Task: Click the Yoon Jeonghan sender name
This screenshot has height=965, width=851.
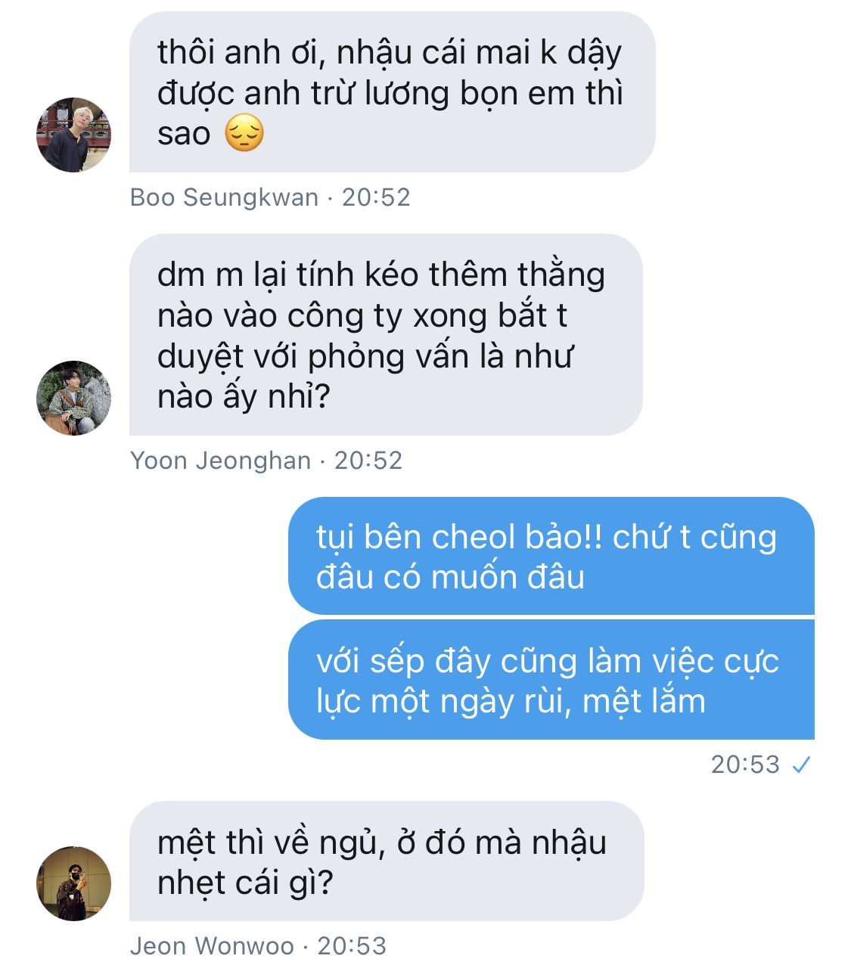Action: (220, 461)
